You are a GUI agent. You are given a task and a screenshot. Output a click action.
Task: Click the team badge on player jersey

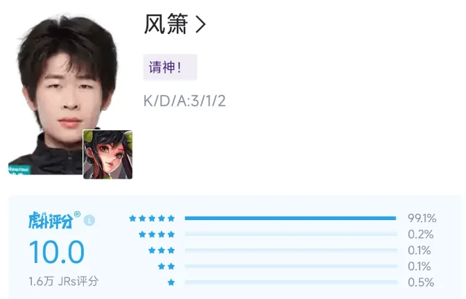pyautogui.click(x=19, y=170)
